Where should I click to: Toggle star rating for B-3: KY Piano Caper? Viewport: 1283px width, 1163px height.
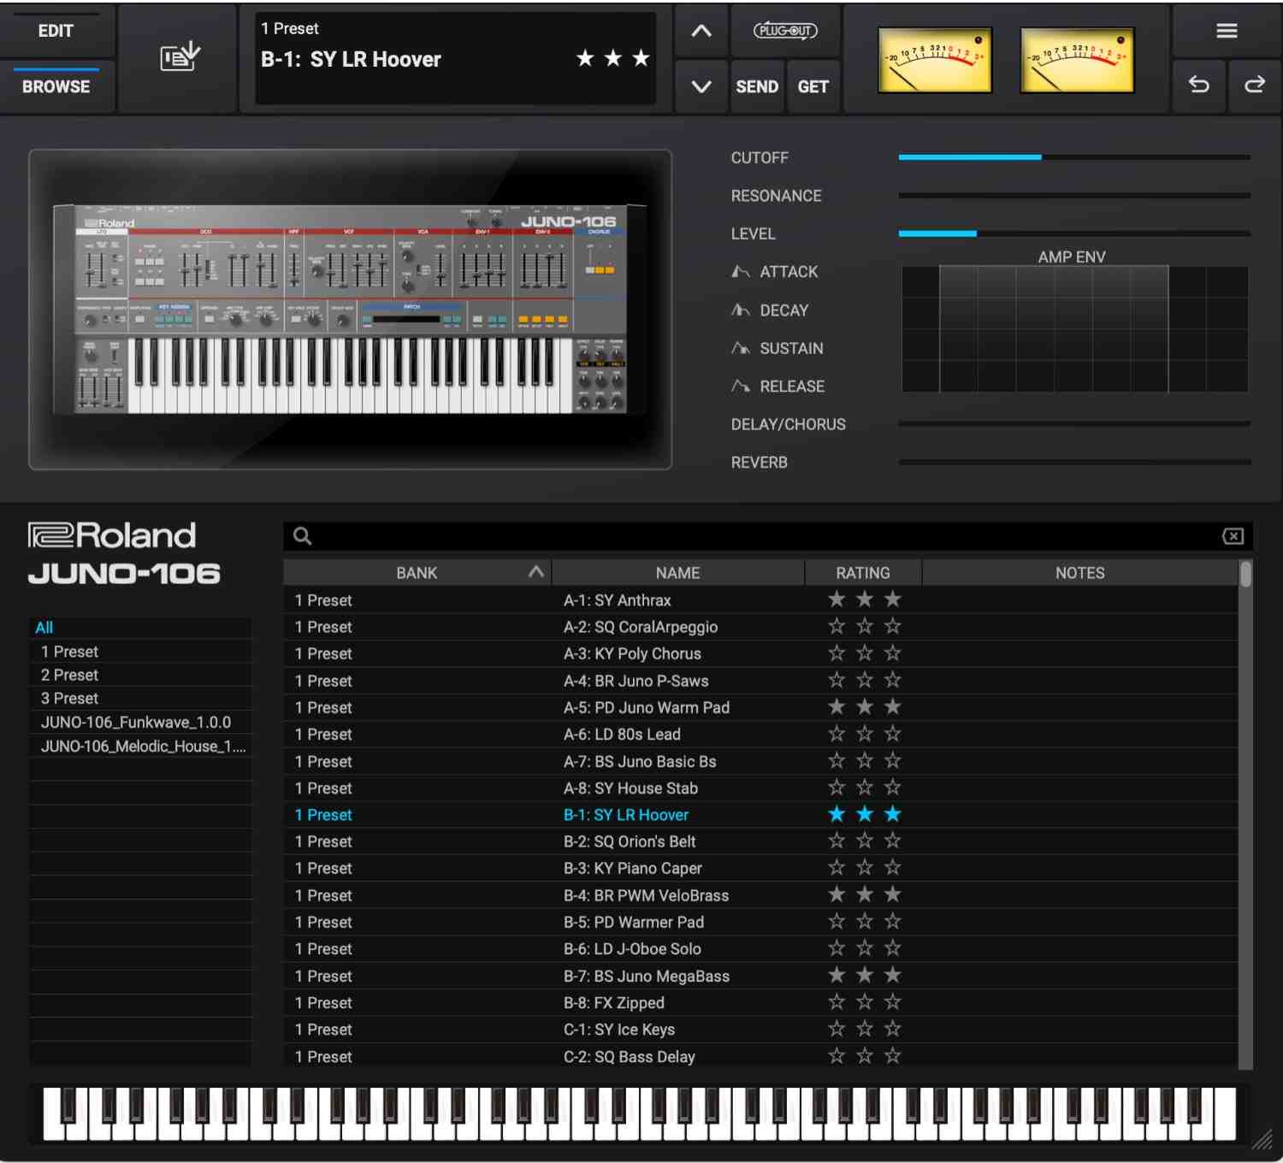tap(864, 868)
